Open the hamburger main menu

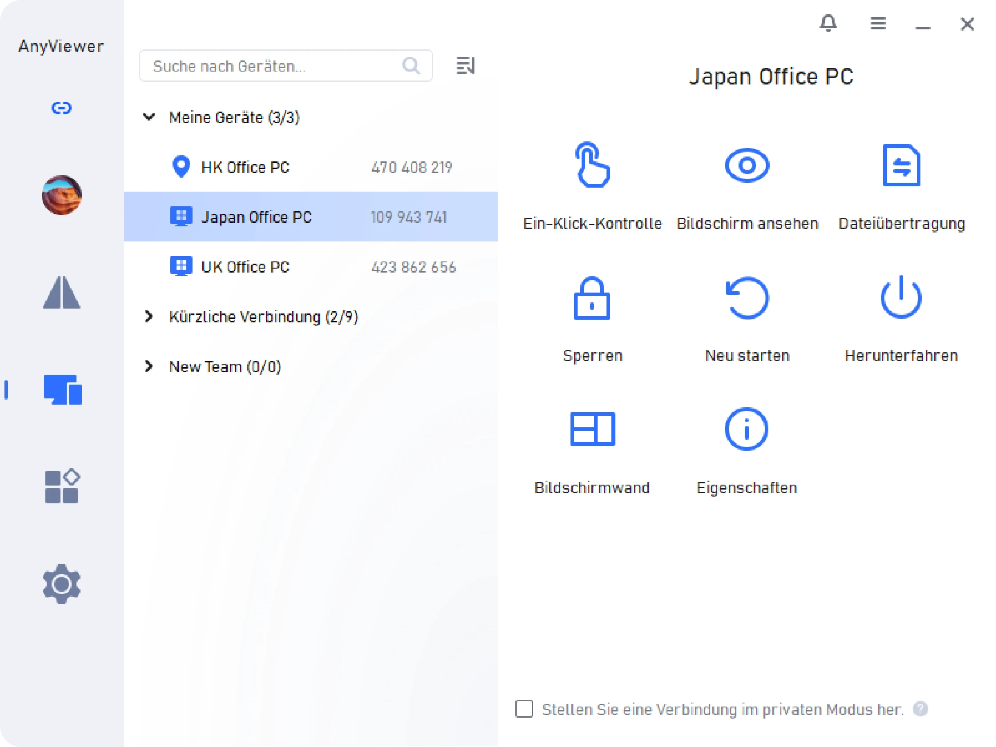point(878,23)
